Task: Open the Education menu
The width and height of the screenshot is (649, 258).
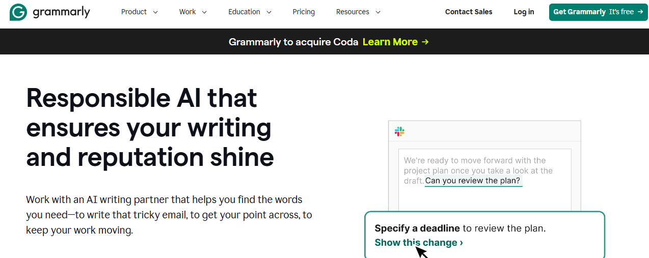Action: pos(244,12)
